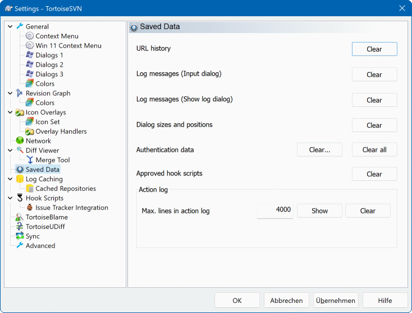Click the OK button
Viewport: 412px width, 313px height.
point(237,301)
